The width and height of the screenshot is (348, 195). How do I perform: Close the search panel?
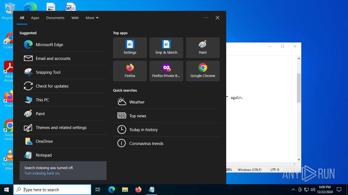click(217, 18)
